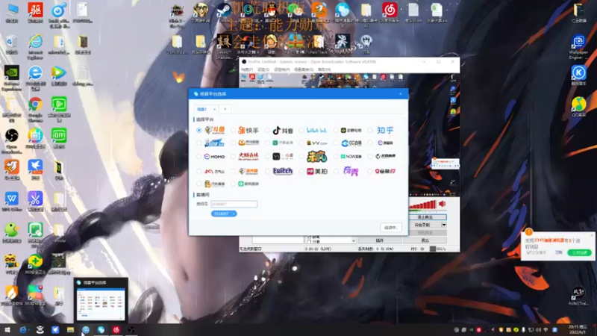
Task: Click the YY.com logo
Action: (x=316, y=143)
